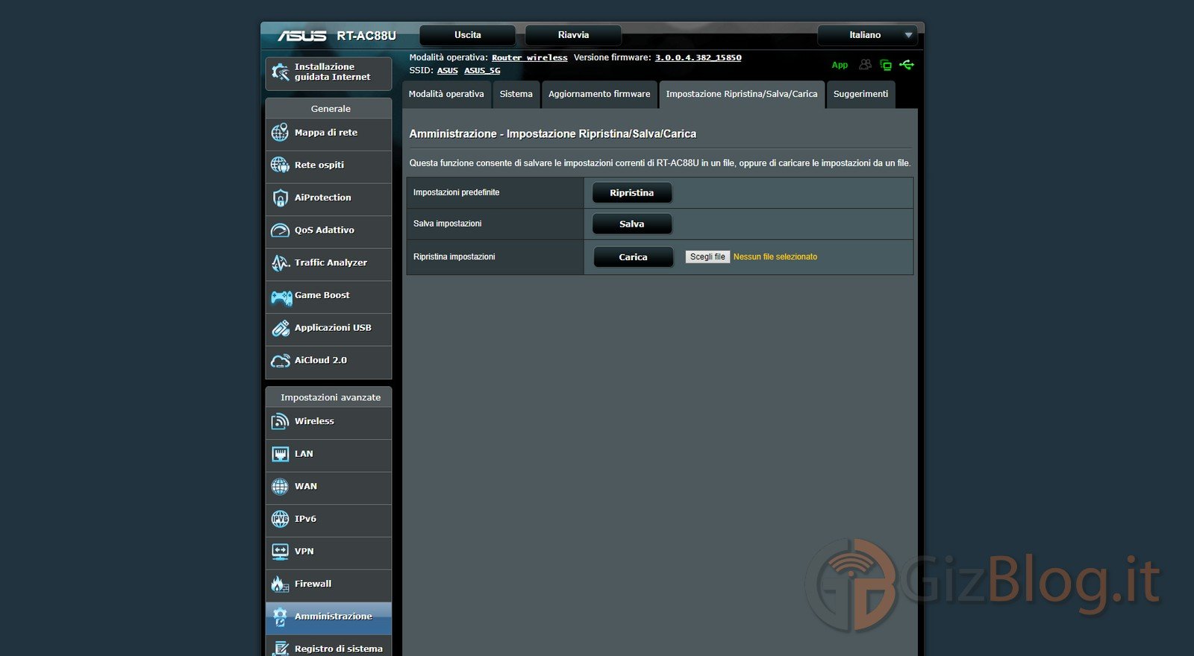The image size is (1194, 656).
Task: Click 'Nessun file selezionato' text
Action: point(775,256)
